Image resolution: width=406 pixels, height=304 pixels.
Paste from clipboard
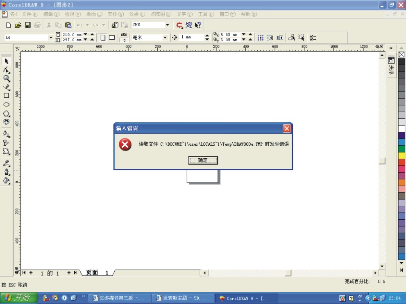[68, 25]
